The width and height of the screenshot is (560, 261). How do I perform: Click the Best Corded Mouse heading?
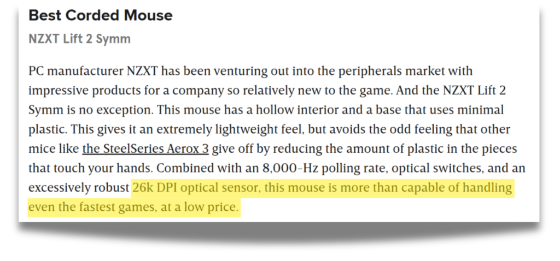click(x=101, y=15)
